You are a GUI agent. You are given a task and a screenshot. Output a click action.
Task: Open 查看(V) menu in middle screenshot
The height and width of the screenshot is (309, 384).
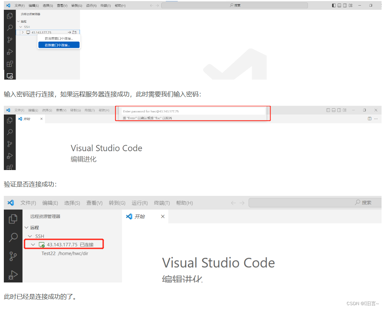click(x=61, y=110)
